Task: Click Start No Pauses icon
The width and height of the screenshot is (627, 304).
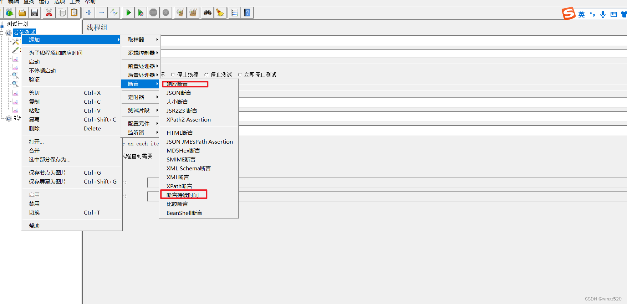Action: (x=141, y=13)
